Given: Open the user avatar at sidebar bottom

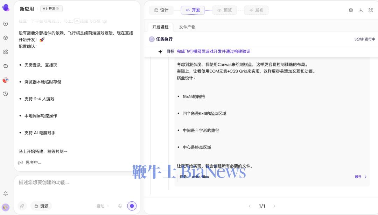Looking at the screenshot, I should (6, 207).
